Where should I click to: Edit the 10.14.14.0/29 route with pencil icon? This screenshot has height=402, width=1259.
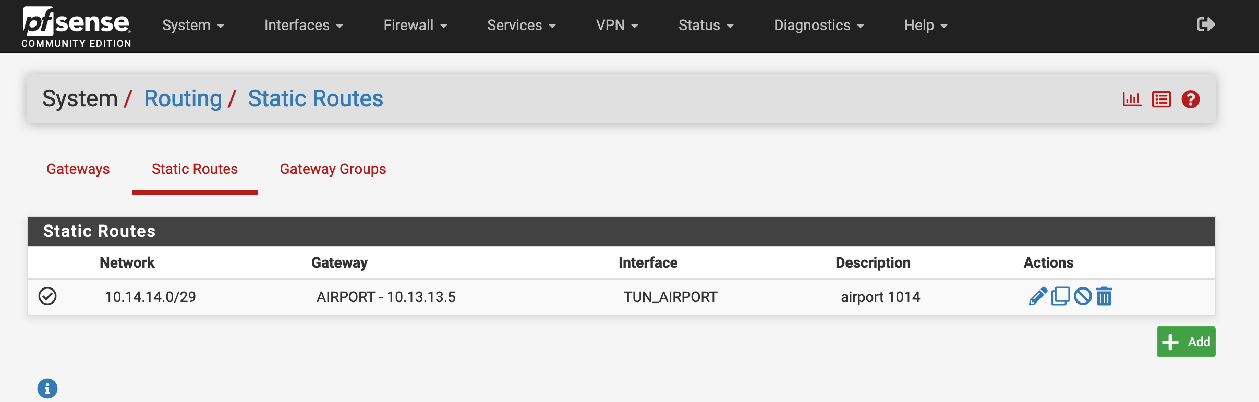(x=1038, y=296)
